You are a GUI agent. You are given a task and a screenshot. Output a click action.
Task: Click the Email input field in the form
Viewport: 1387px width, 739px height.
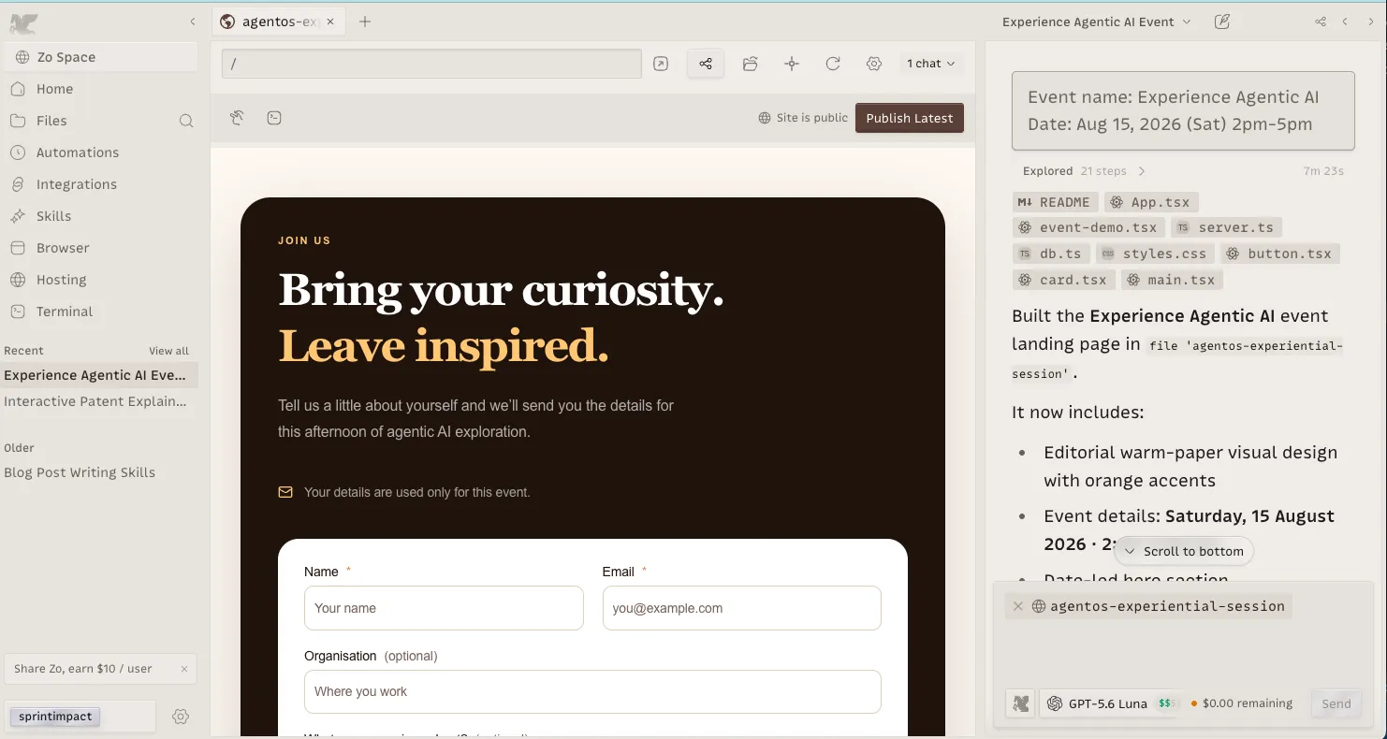[x=742, y=608]
